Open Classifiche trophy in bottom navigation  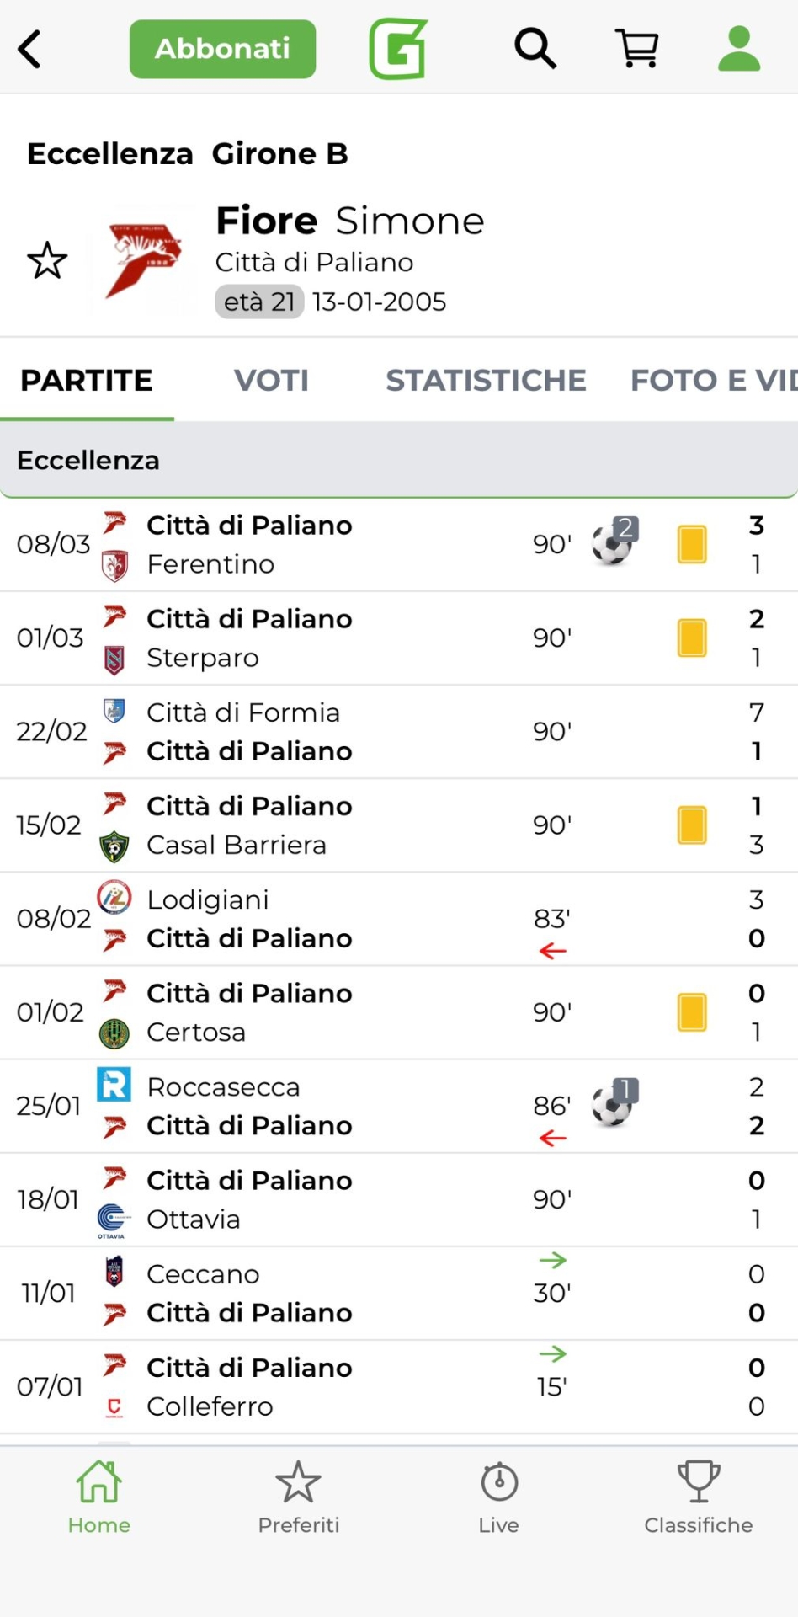699,1497
